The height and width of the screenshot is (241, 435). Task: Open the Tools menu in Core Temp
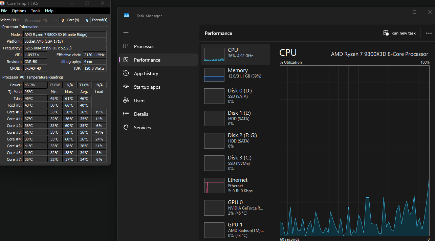[x=36, y=11]
